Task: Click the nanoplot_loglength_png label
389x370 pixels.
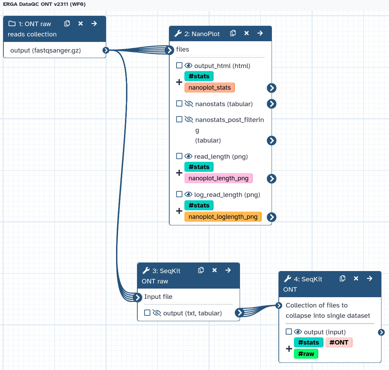Action: pyautogui.click(x=223, y=216)
